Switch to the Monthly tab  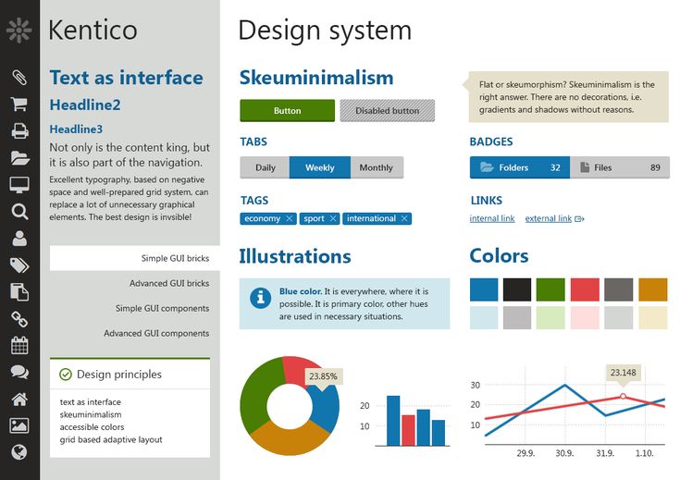376,167
